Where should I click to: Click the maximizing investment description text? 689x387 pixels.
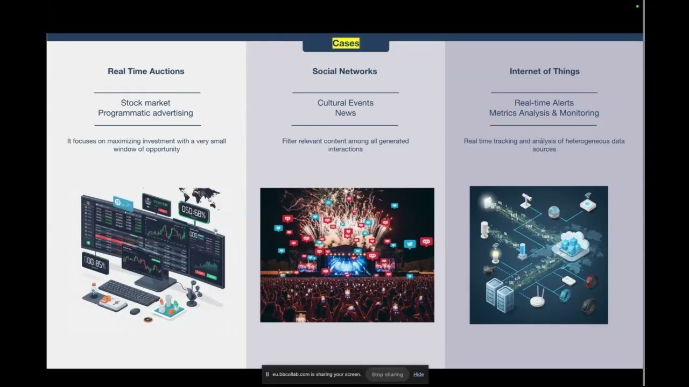[146, 145]
